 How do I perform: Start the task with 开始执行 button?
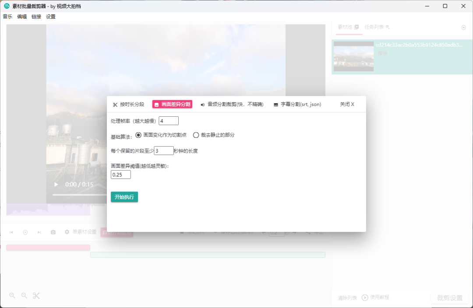pos(124,197)
